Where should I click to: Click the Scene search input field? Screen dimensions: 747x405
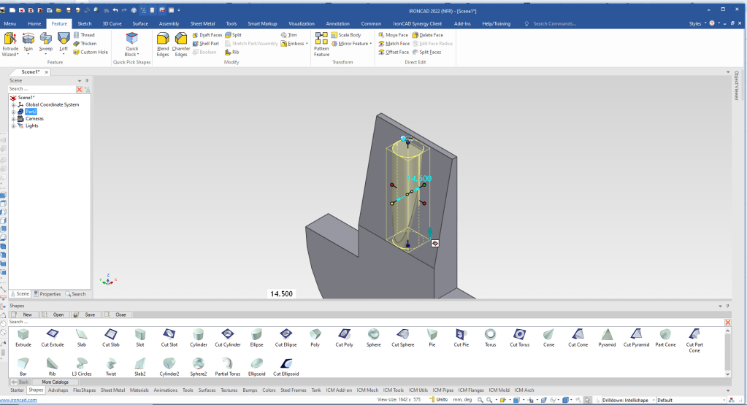(41, 88)
